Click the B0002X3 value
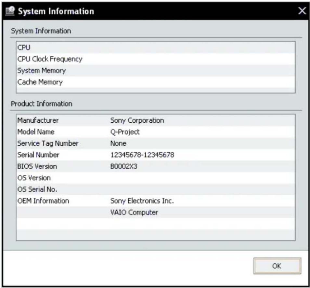The image size is (310, 288). click(123, 166)
